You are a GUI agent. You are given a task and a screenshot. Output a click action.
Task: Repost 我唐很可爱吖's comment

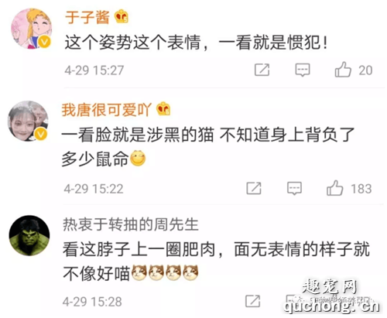point(254,188)
